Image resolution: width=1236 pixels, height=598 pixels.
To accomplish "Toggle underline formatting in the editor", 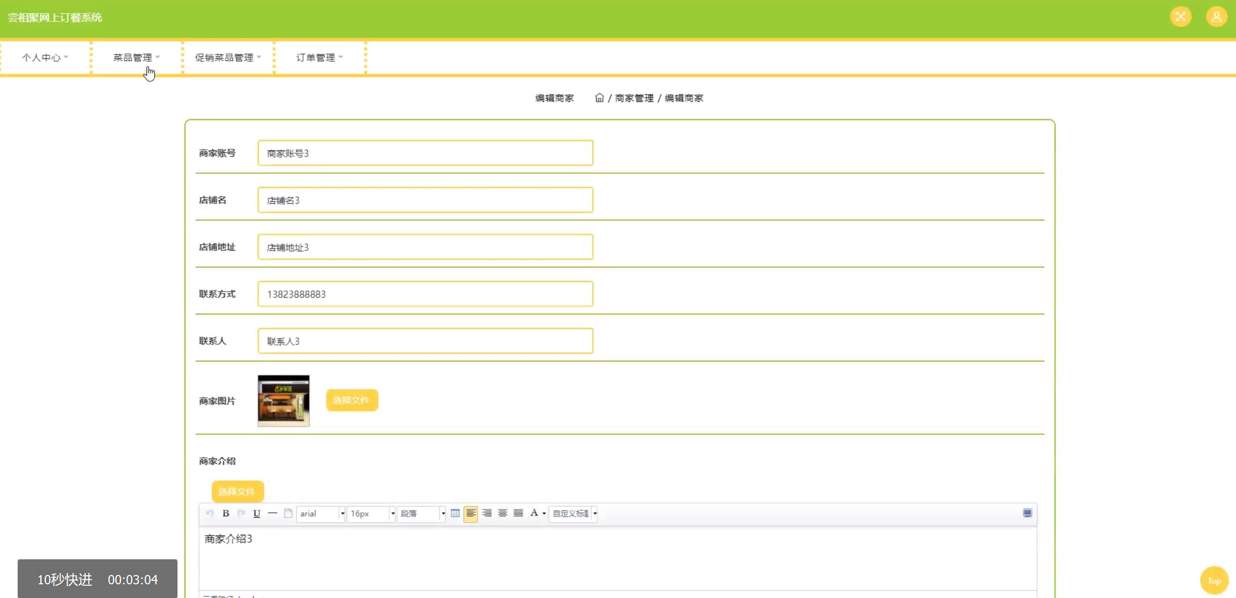I will [256, 513].
